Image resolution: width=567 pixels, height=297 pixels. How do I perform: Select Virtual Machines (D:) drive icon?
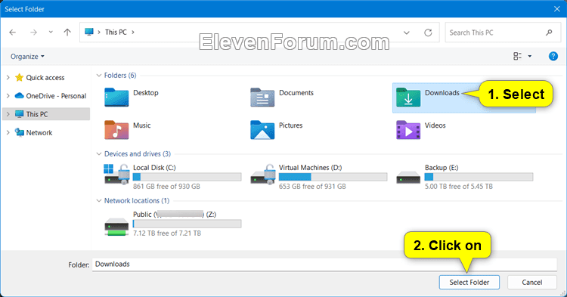coord(262,174)
